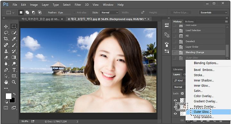Select the Move tool
This screenshot has width=231, height=124.
click(6, 27)
